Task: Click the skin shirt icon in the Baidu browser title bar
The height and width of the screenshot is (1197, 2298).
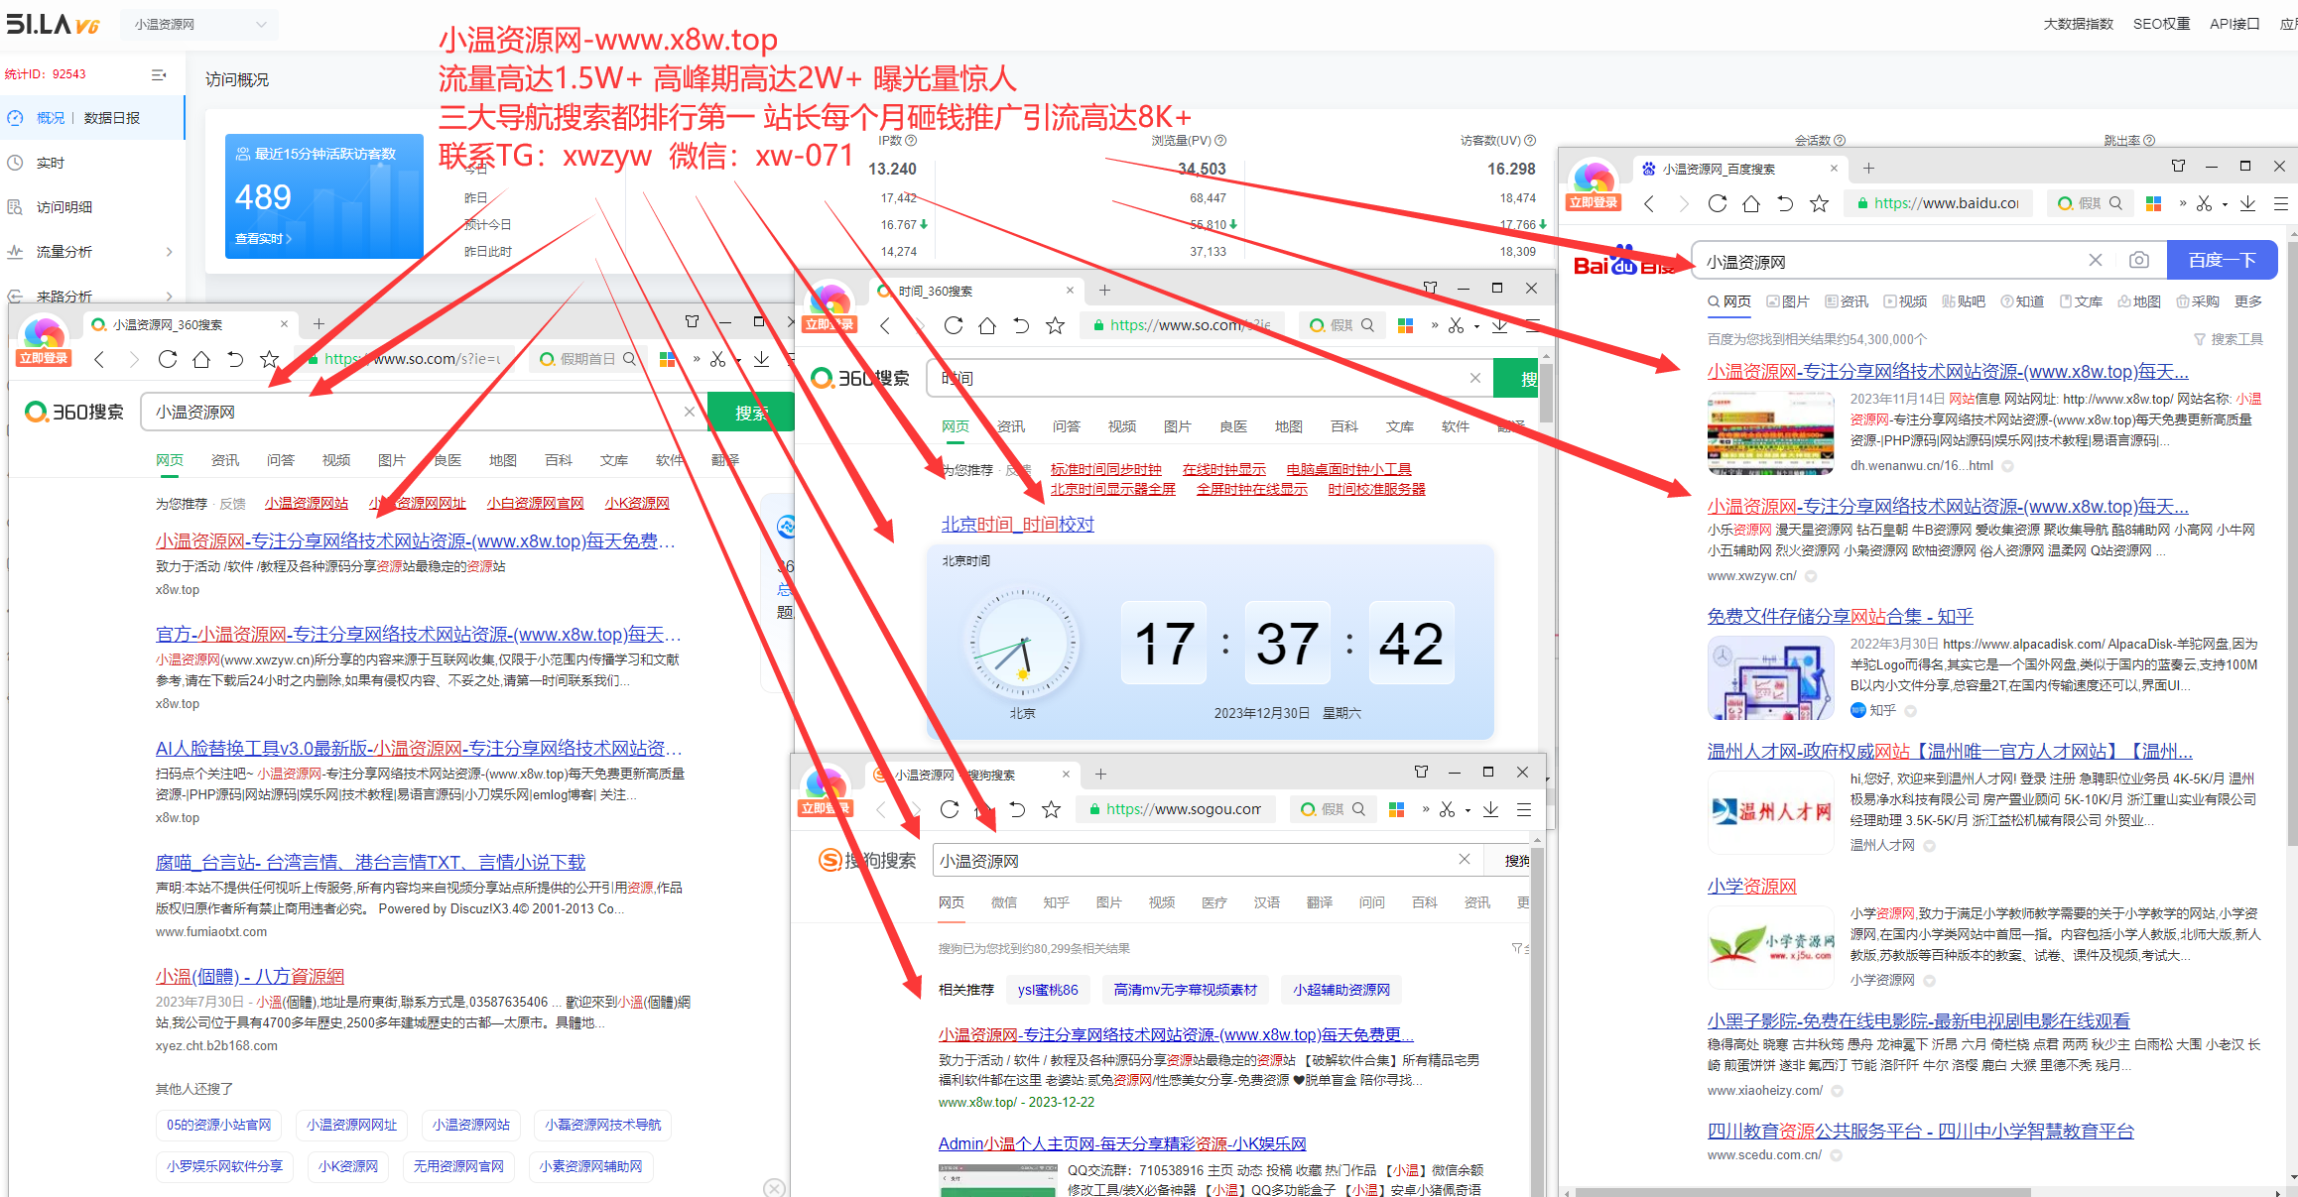Action: pyautogui.click(x=2178, y=166)
